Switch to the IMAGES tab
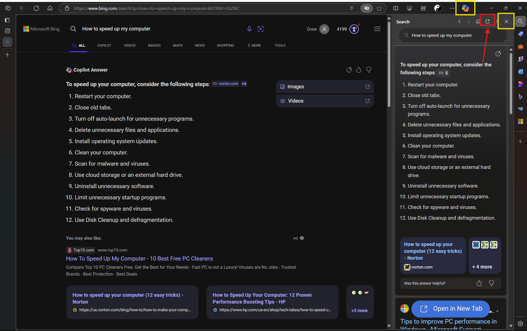Image resolution: width=527 pixels, height=331 pixels. (x=154, y=45)
